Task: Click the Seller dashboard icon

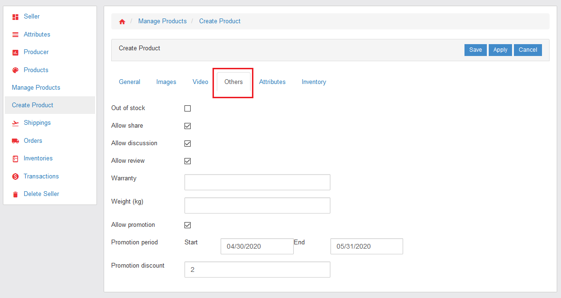Action: [15, 17]
